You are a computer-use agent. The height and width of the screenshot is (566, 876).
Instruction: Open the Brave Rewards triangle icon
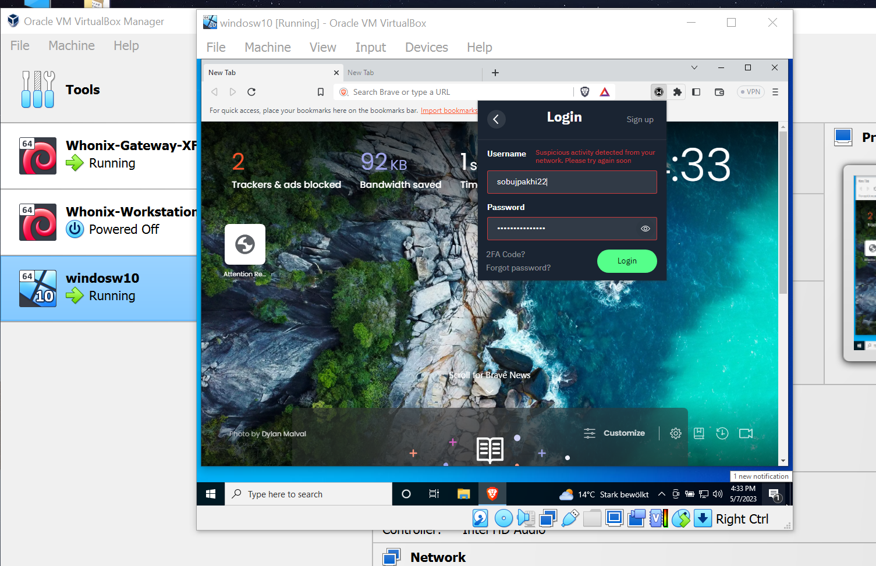tap(605, 92)
